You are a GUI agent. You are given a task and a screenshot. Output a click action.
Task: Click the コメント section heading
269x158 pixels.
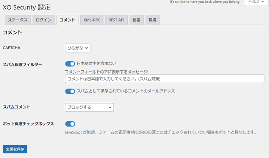[13, 33]
